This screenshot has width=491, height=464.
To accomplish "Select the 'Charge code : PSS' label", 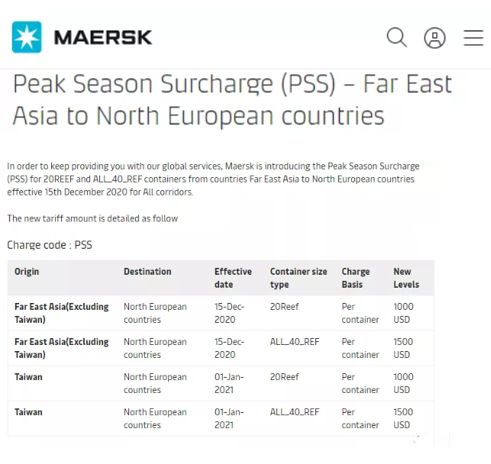I will click(x=50, y=245).
